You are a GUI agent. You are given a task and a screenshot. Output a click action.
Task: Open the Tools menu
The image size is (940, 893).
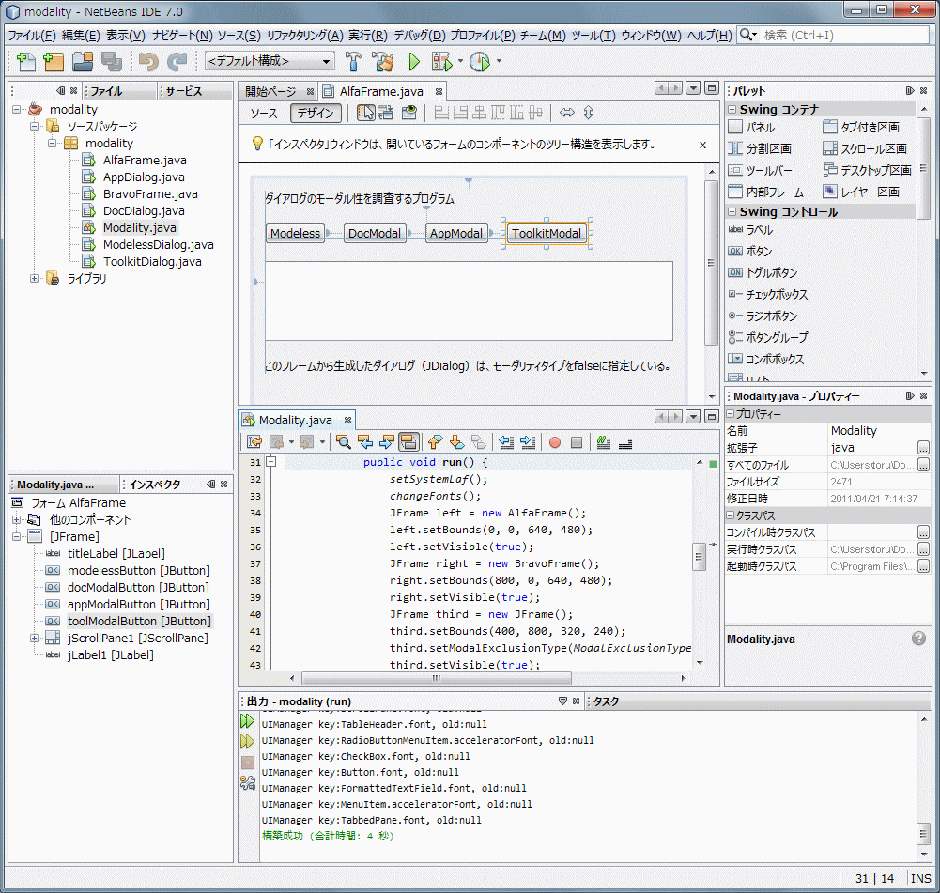(593, 36)
